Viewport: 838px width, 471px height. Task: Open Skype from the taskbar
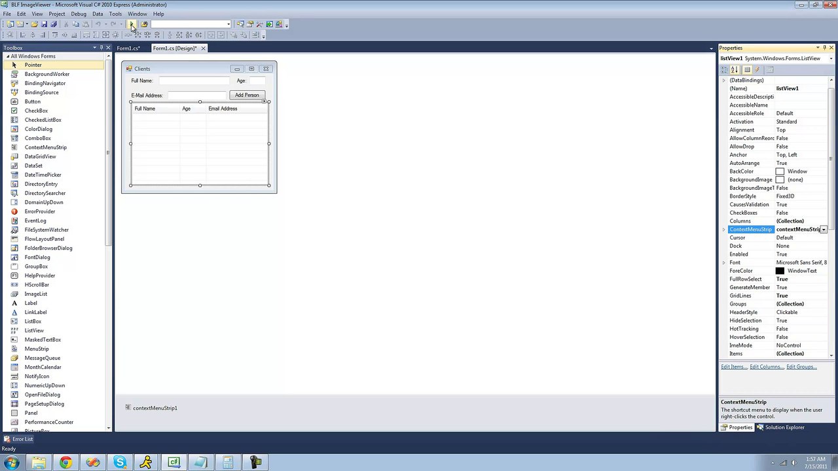[x=120, y=462]
